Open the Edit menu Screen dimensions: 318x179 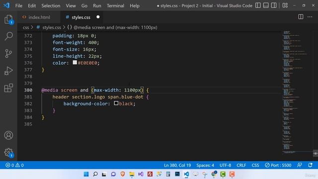click(32, 5)
